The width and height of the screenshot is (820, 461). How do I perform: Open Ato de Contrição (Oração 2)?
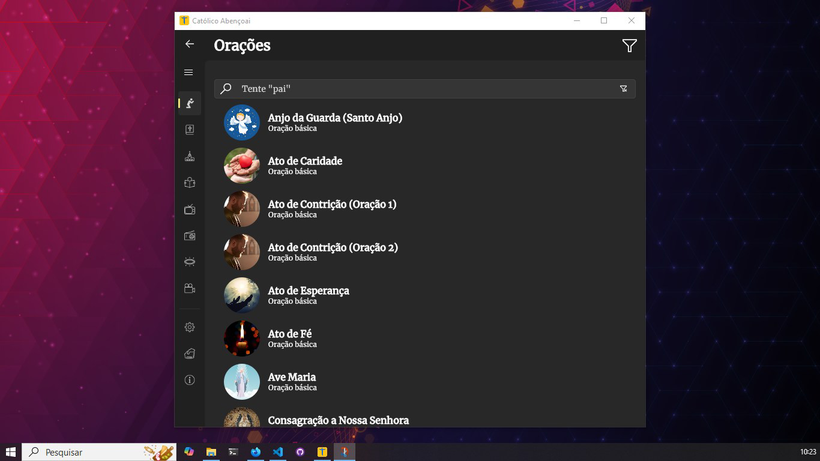[x=425, y=252]
